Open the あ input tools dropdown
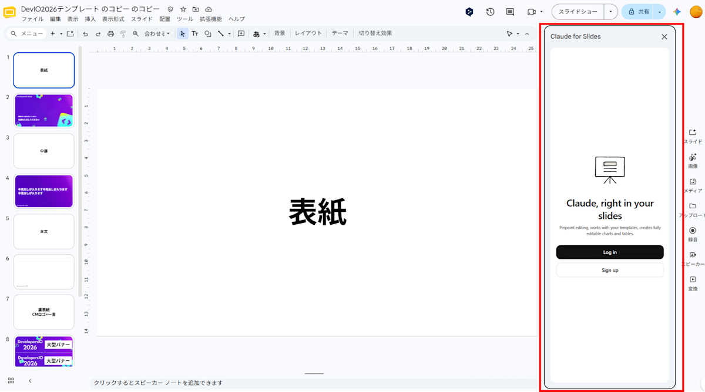Screen dimensions: 705x392 click(x=260, y=34)
